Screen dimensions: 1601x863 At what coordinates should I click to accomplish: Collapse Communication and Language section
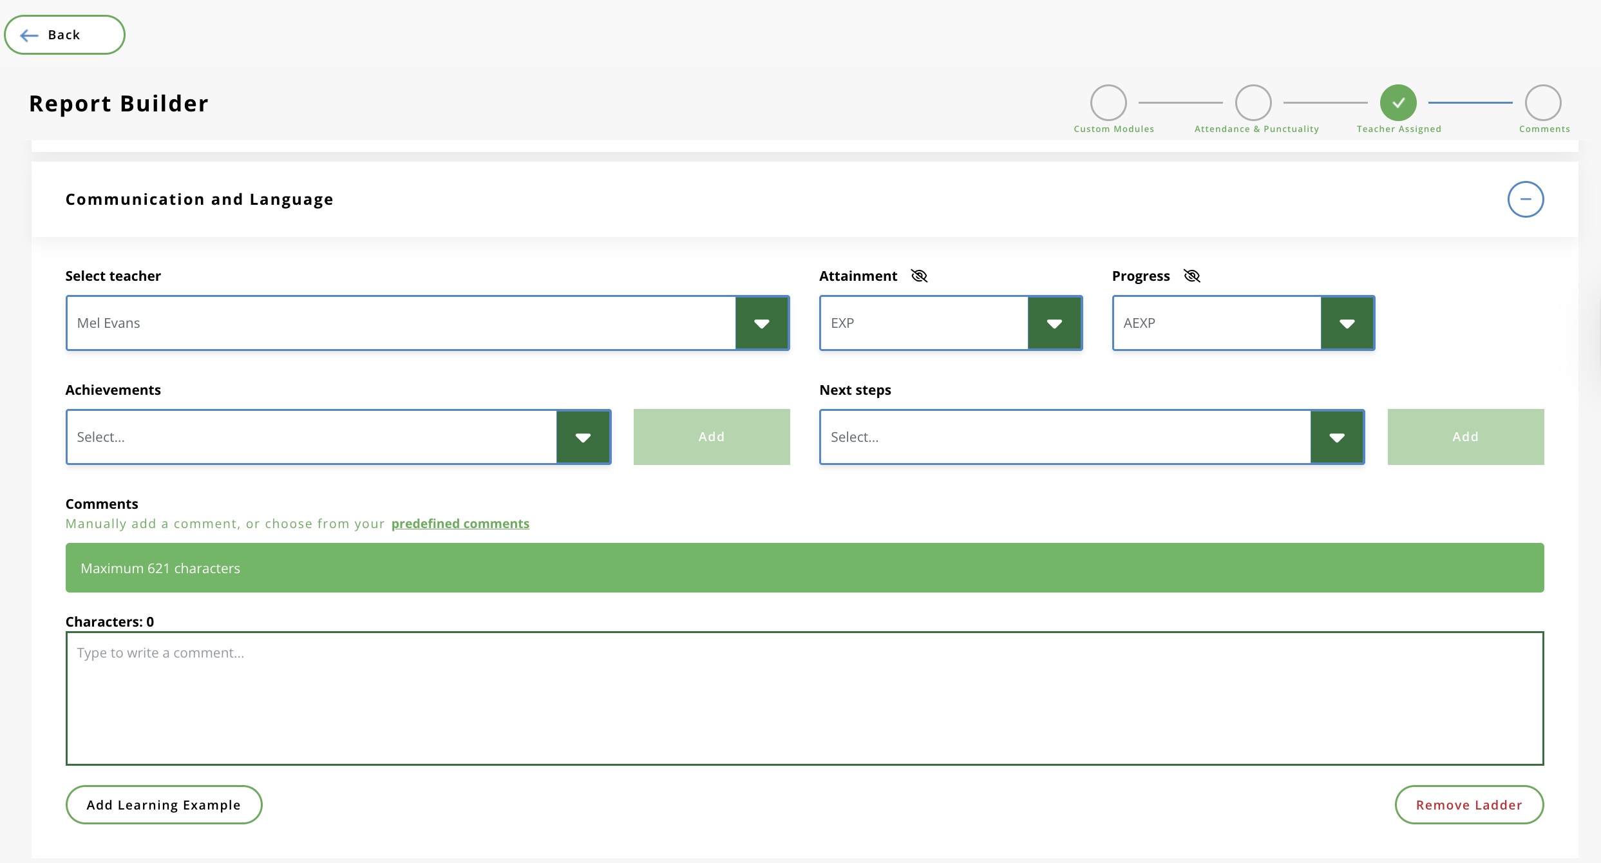(1525, 200)
